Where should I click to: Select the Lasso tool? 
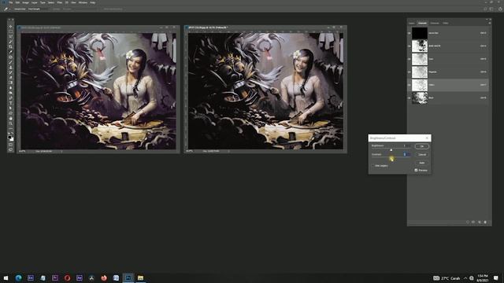tap(10, 37)
